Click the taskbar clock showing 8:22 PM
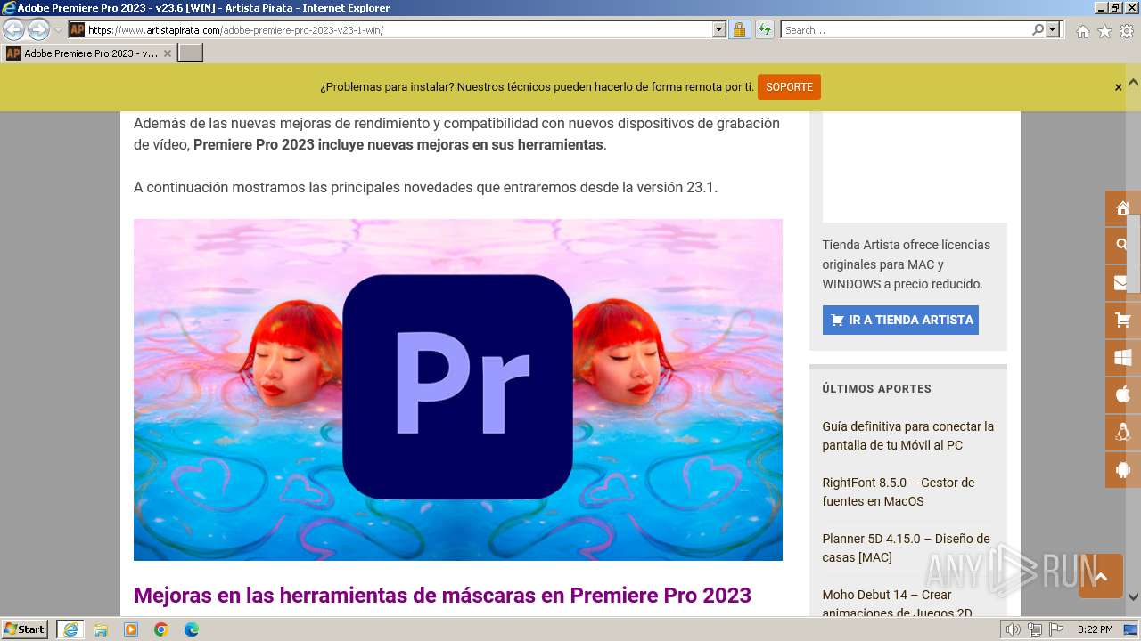This screenshot has height=641, width=1141. point(1095,629)
